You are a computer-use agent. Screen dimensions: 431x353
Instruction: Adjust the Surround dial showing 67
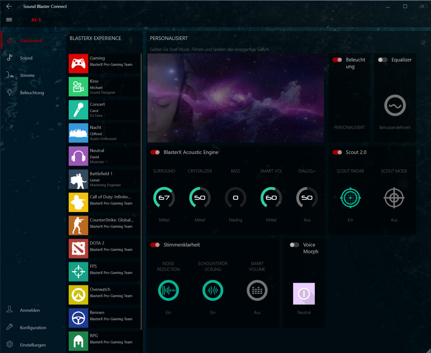click(164, 198)
